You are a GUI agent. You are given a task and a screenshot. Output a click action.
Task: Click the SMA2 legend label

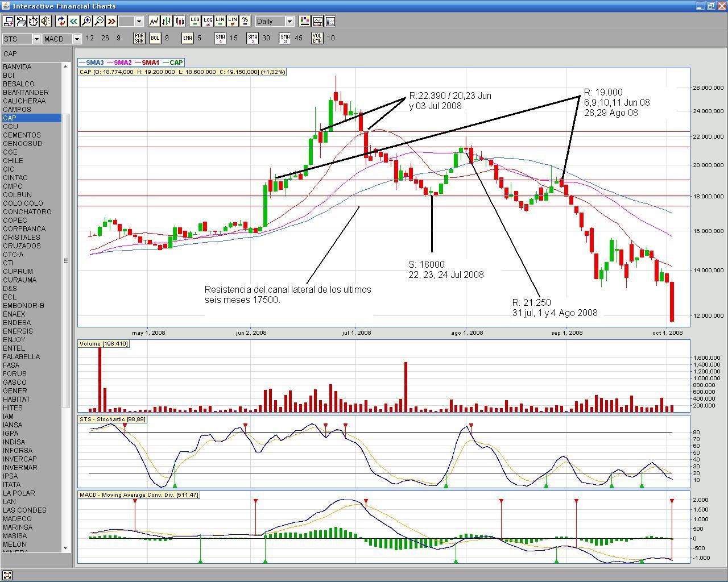[x=122, y=63]
